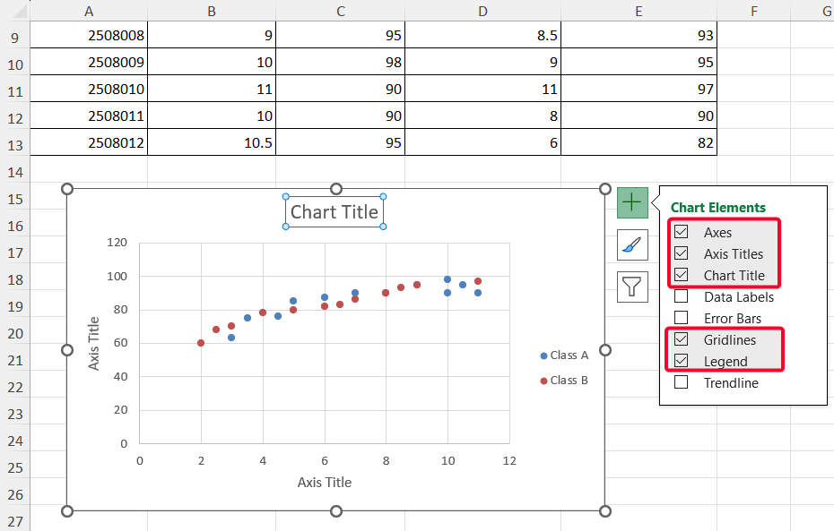This screenshot has height=531, width=834.
Task: Turn off the Gridlines checkbox
Action: (682, 340)
